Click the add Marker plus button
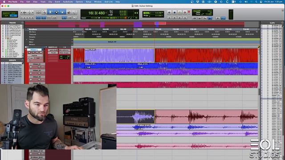Image resolution: width=285 pixels, height=160 pixels. click(x=72, y=44)
